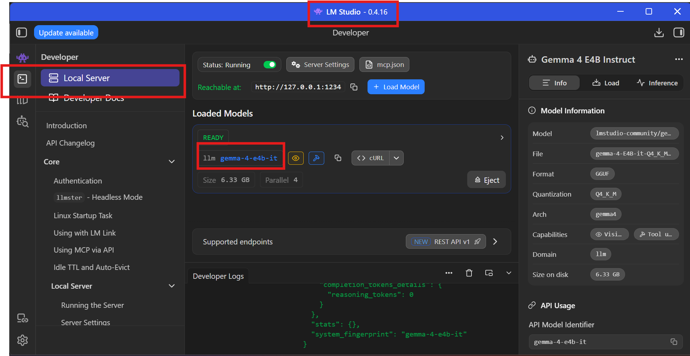690x356 pixels.
Task: Click the yellow vision eye badge
Action: click(296, 158)
